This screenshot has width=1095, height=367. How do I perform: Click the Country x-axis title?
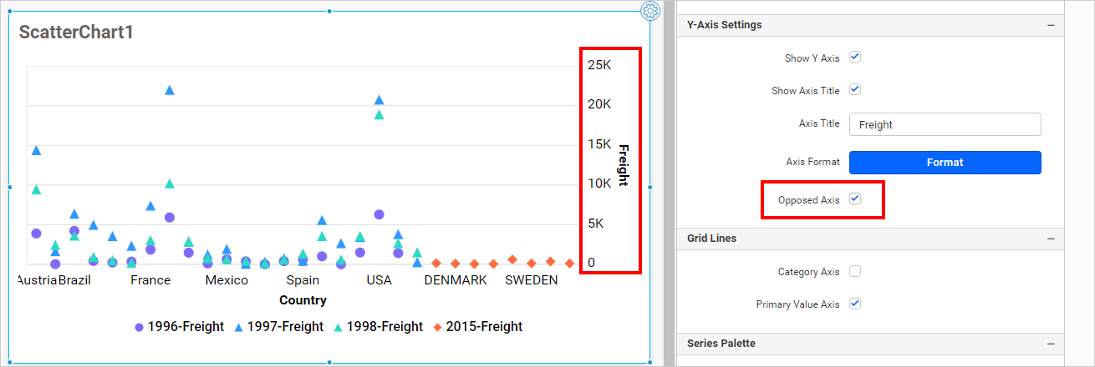click(303, 300)
